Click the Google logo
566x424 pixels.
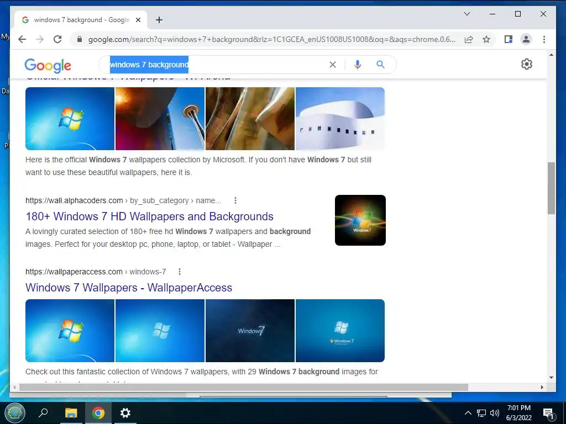tap(48, 65)
